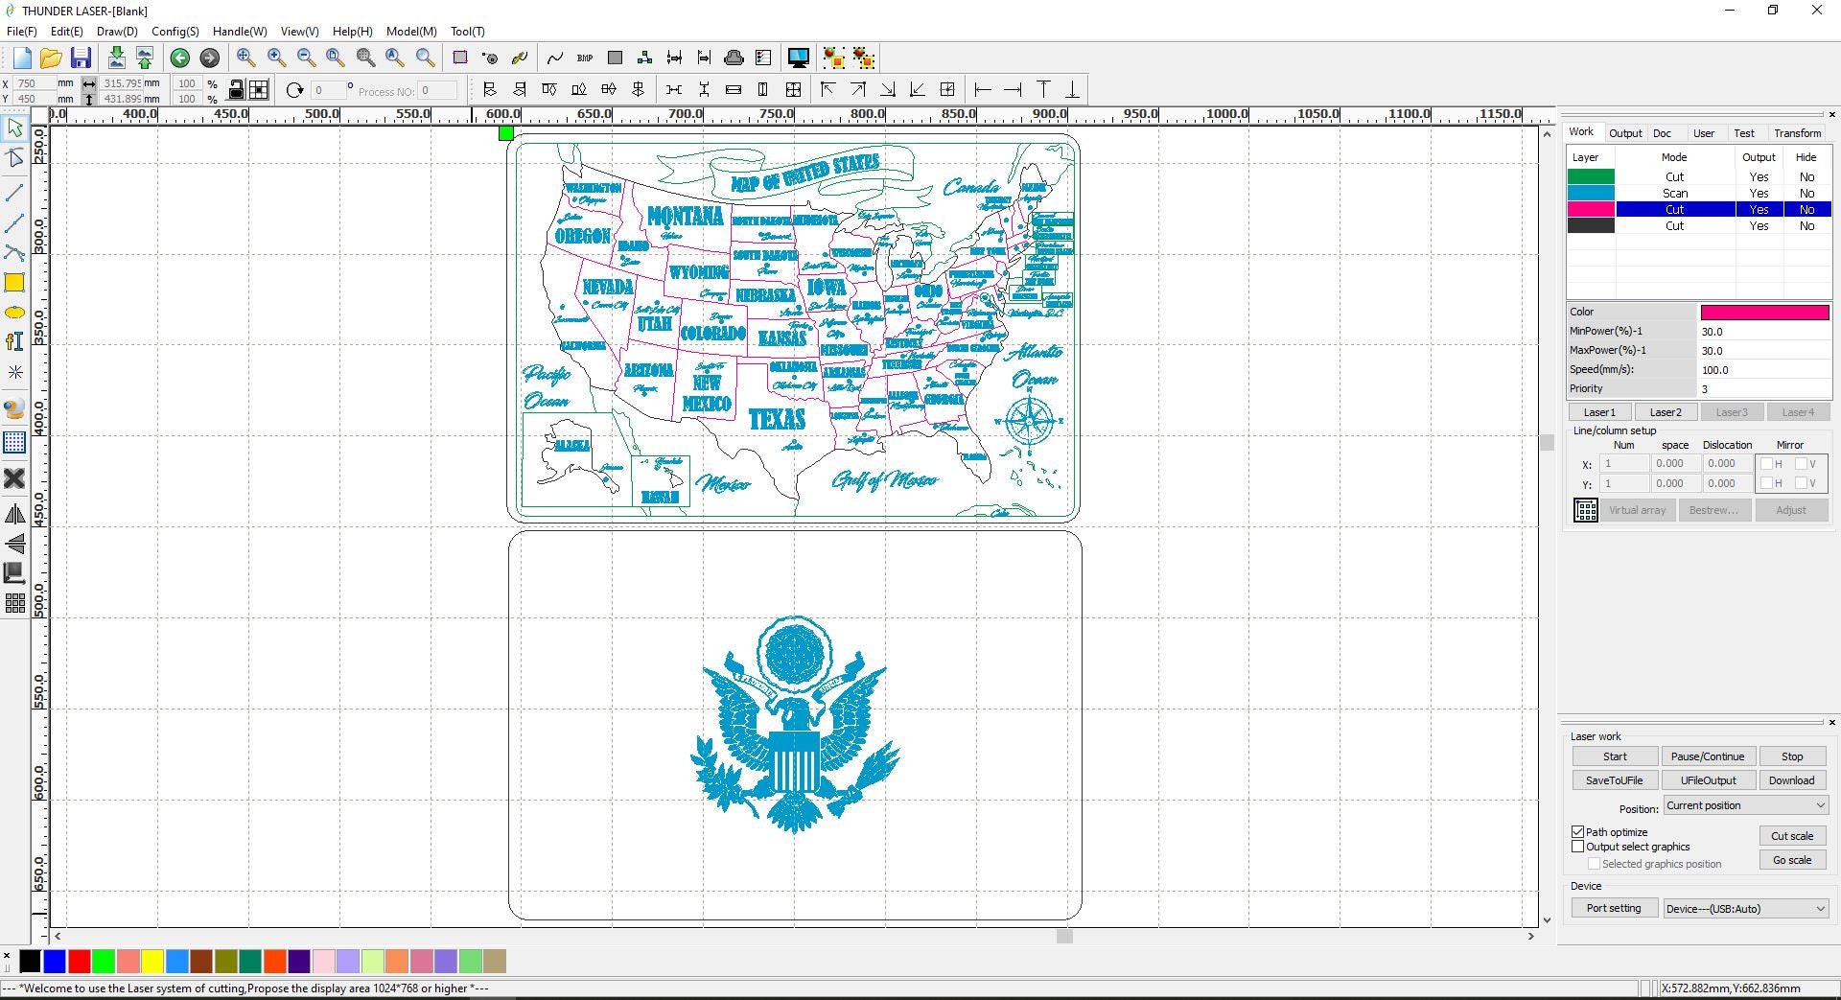Image resolution: width=1841 pixels, height=1000 pixels.
Task: Click the Pan view magnifier icon
Action: pyautogui.click(x=245, y=58)
